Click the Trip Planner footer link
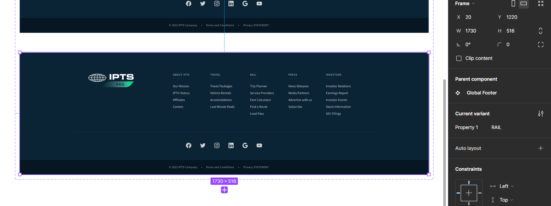The width and height of the screenshot is (551, 206). (x=259, y=86)
